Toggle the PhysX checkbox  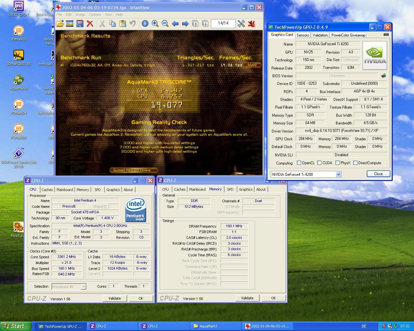pyautogui.click(x=337, y=163)
